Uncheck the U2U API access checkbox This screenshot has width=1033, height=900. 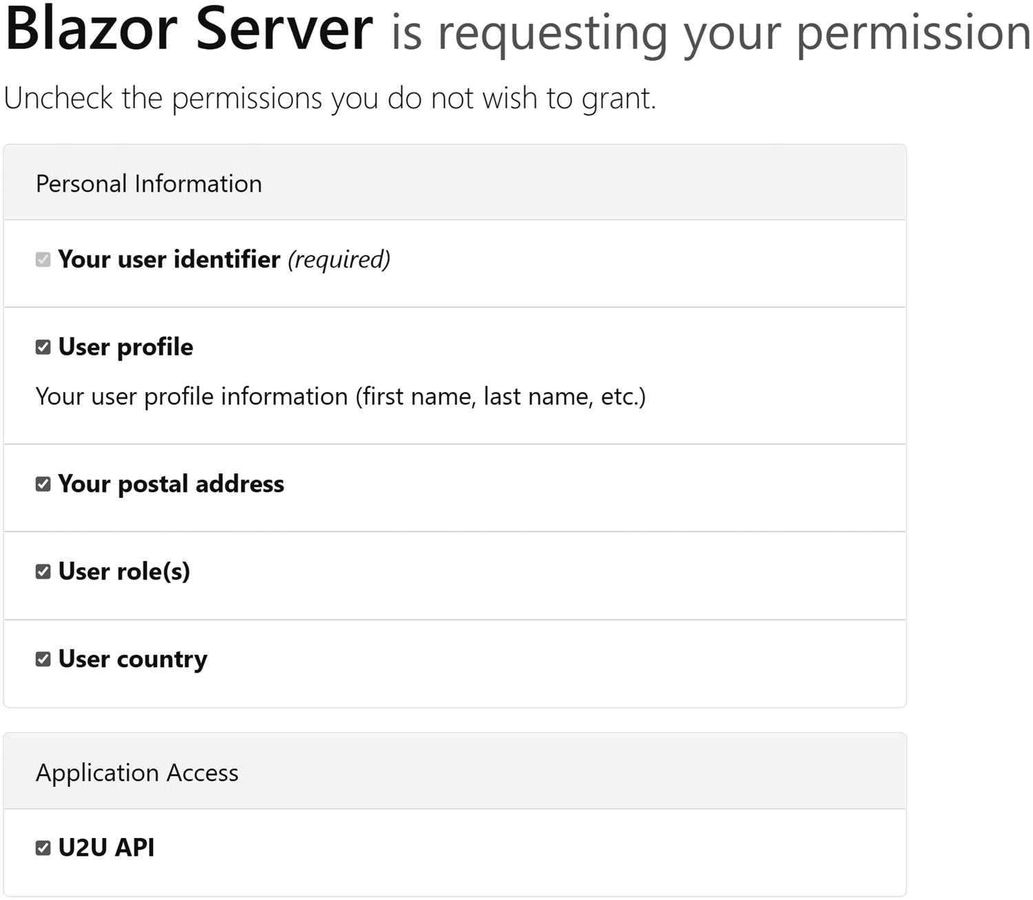(x=43, y=848)
